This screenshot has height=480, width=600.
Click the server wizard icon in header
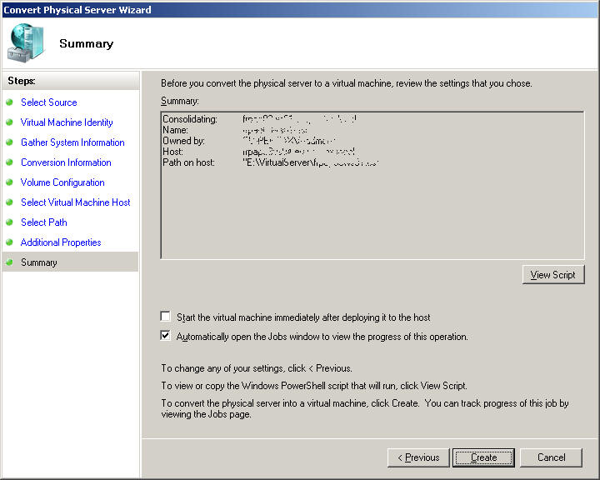[x=27, y=43]
